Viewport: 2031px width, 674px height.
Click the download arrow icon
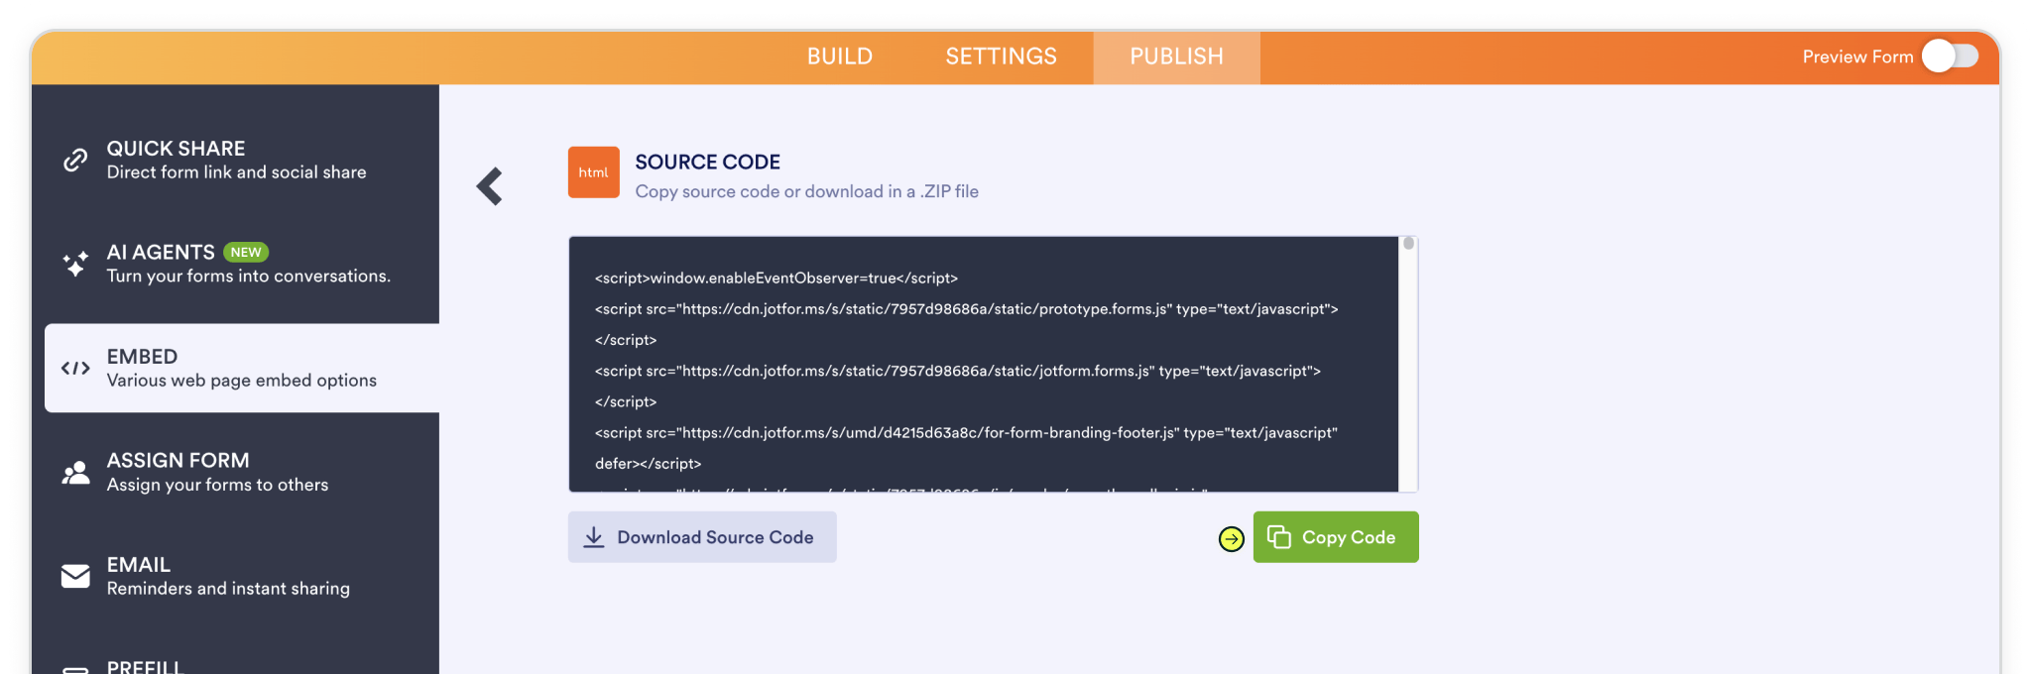coord(594,537)
